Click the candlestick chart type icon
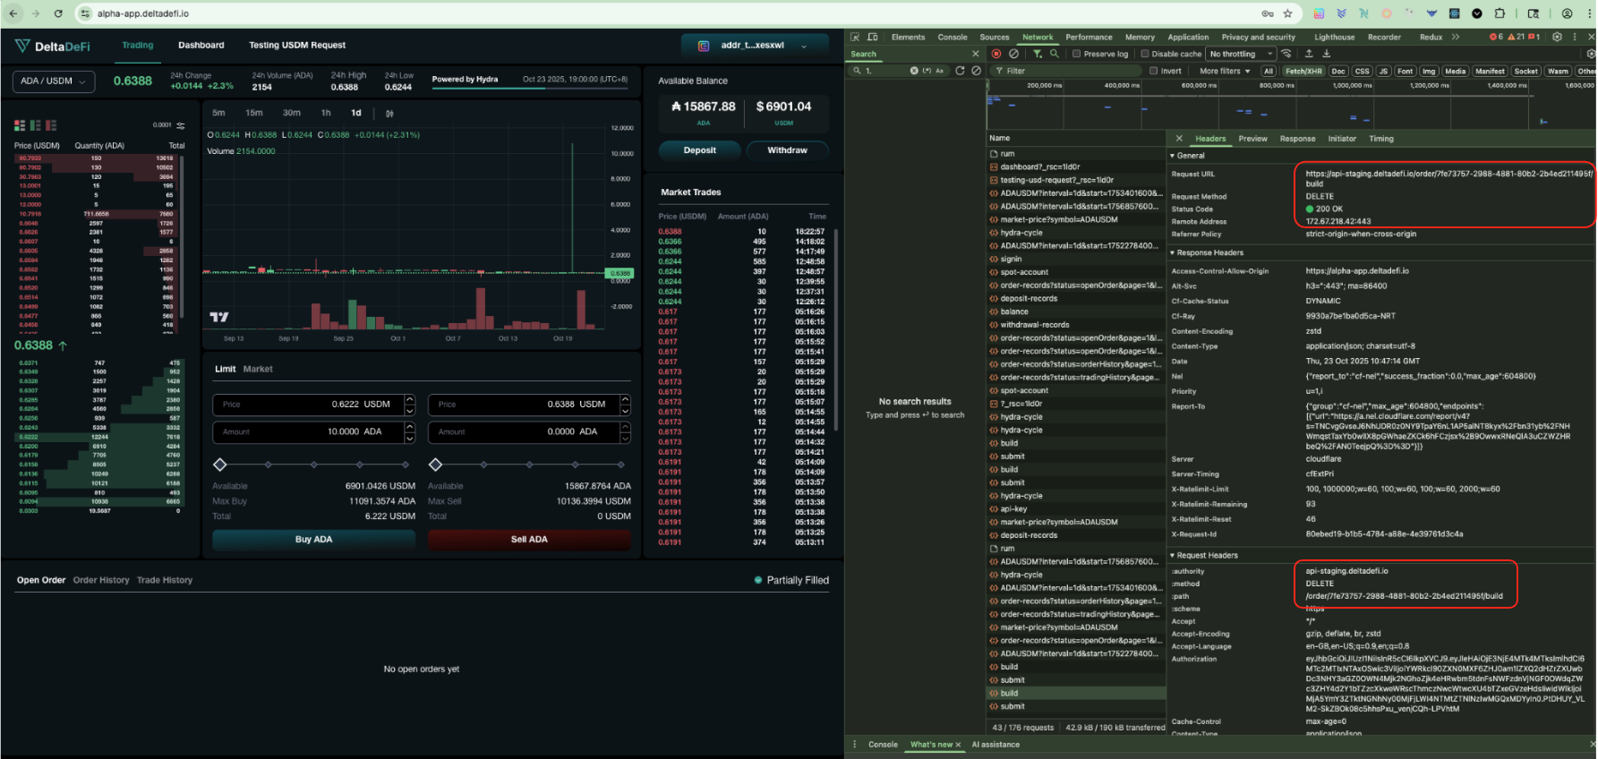Screen dimensions: 1598x759 click(389, 114)
